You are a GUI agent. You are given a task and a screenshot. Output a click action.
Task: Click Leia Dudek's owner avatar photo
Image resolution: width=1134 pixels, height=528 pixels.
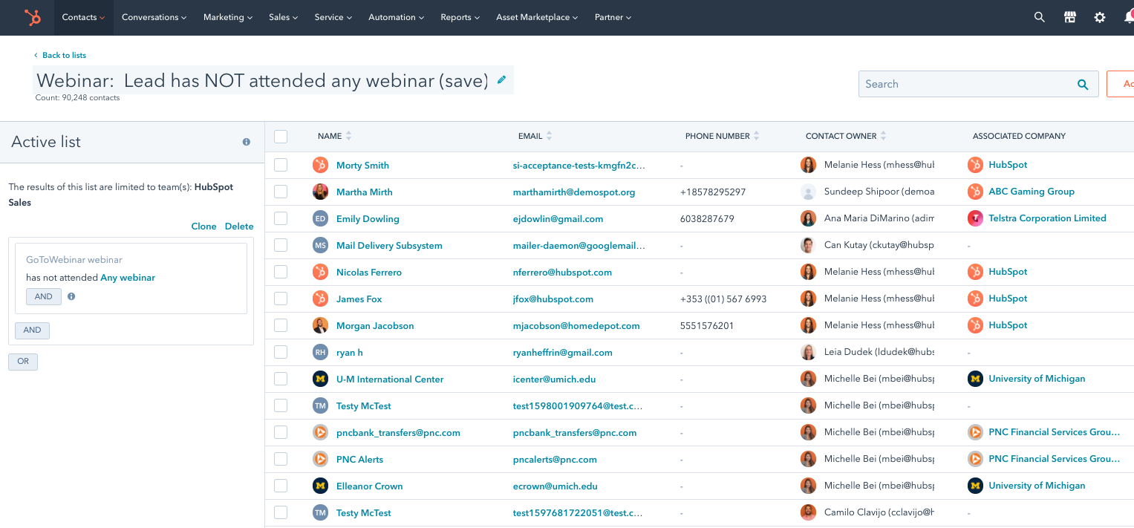click(x=808, y=352)
